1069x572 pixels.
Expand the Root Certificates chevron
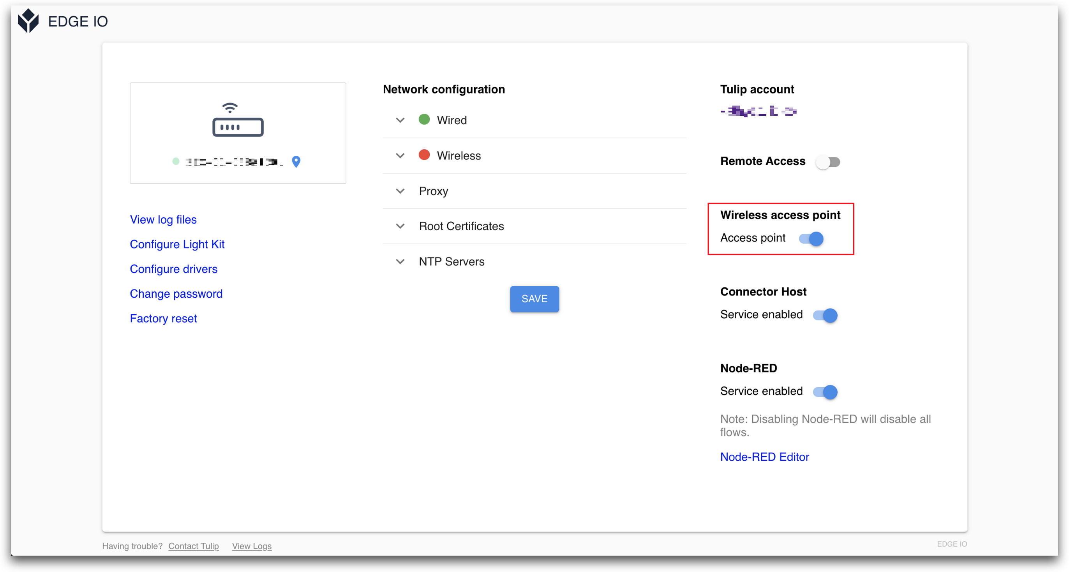click(400, 226)
